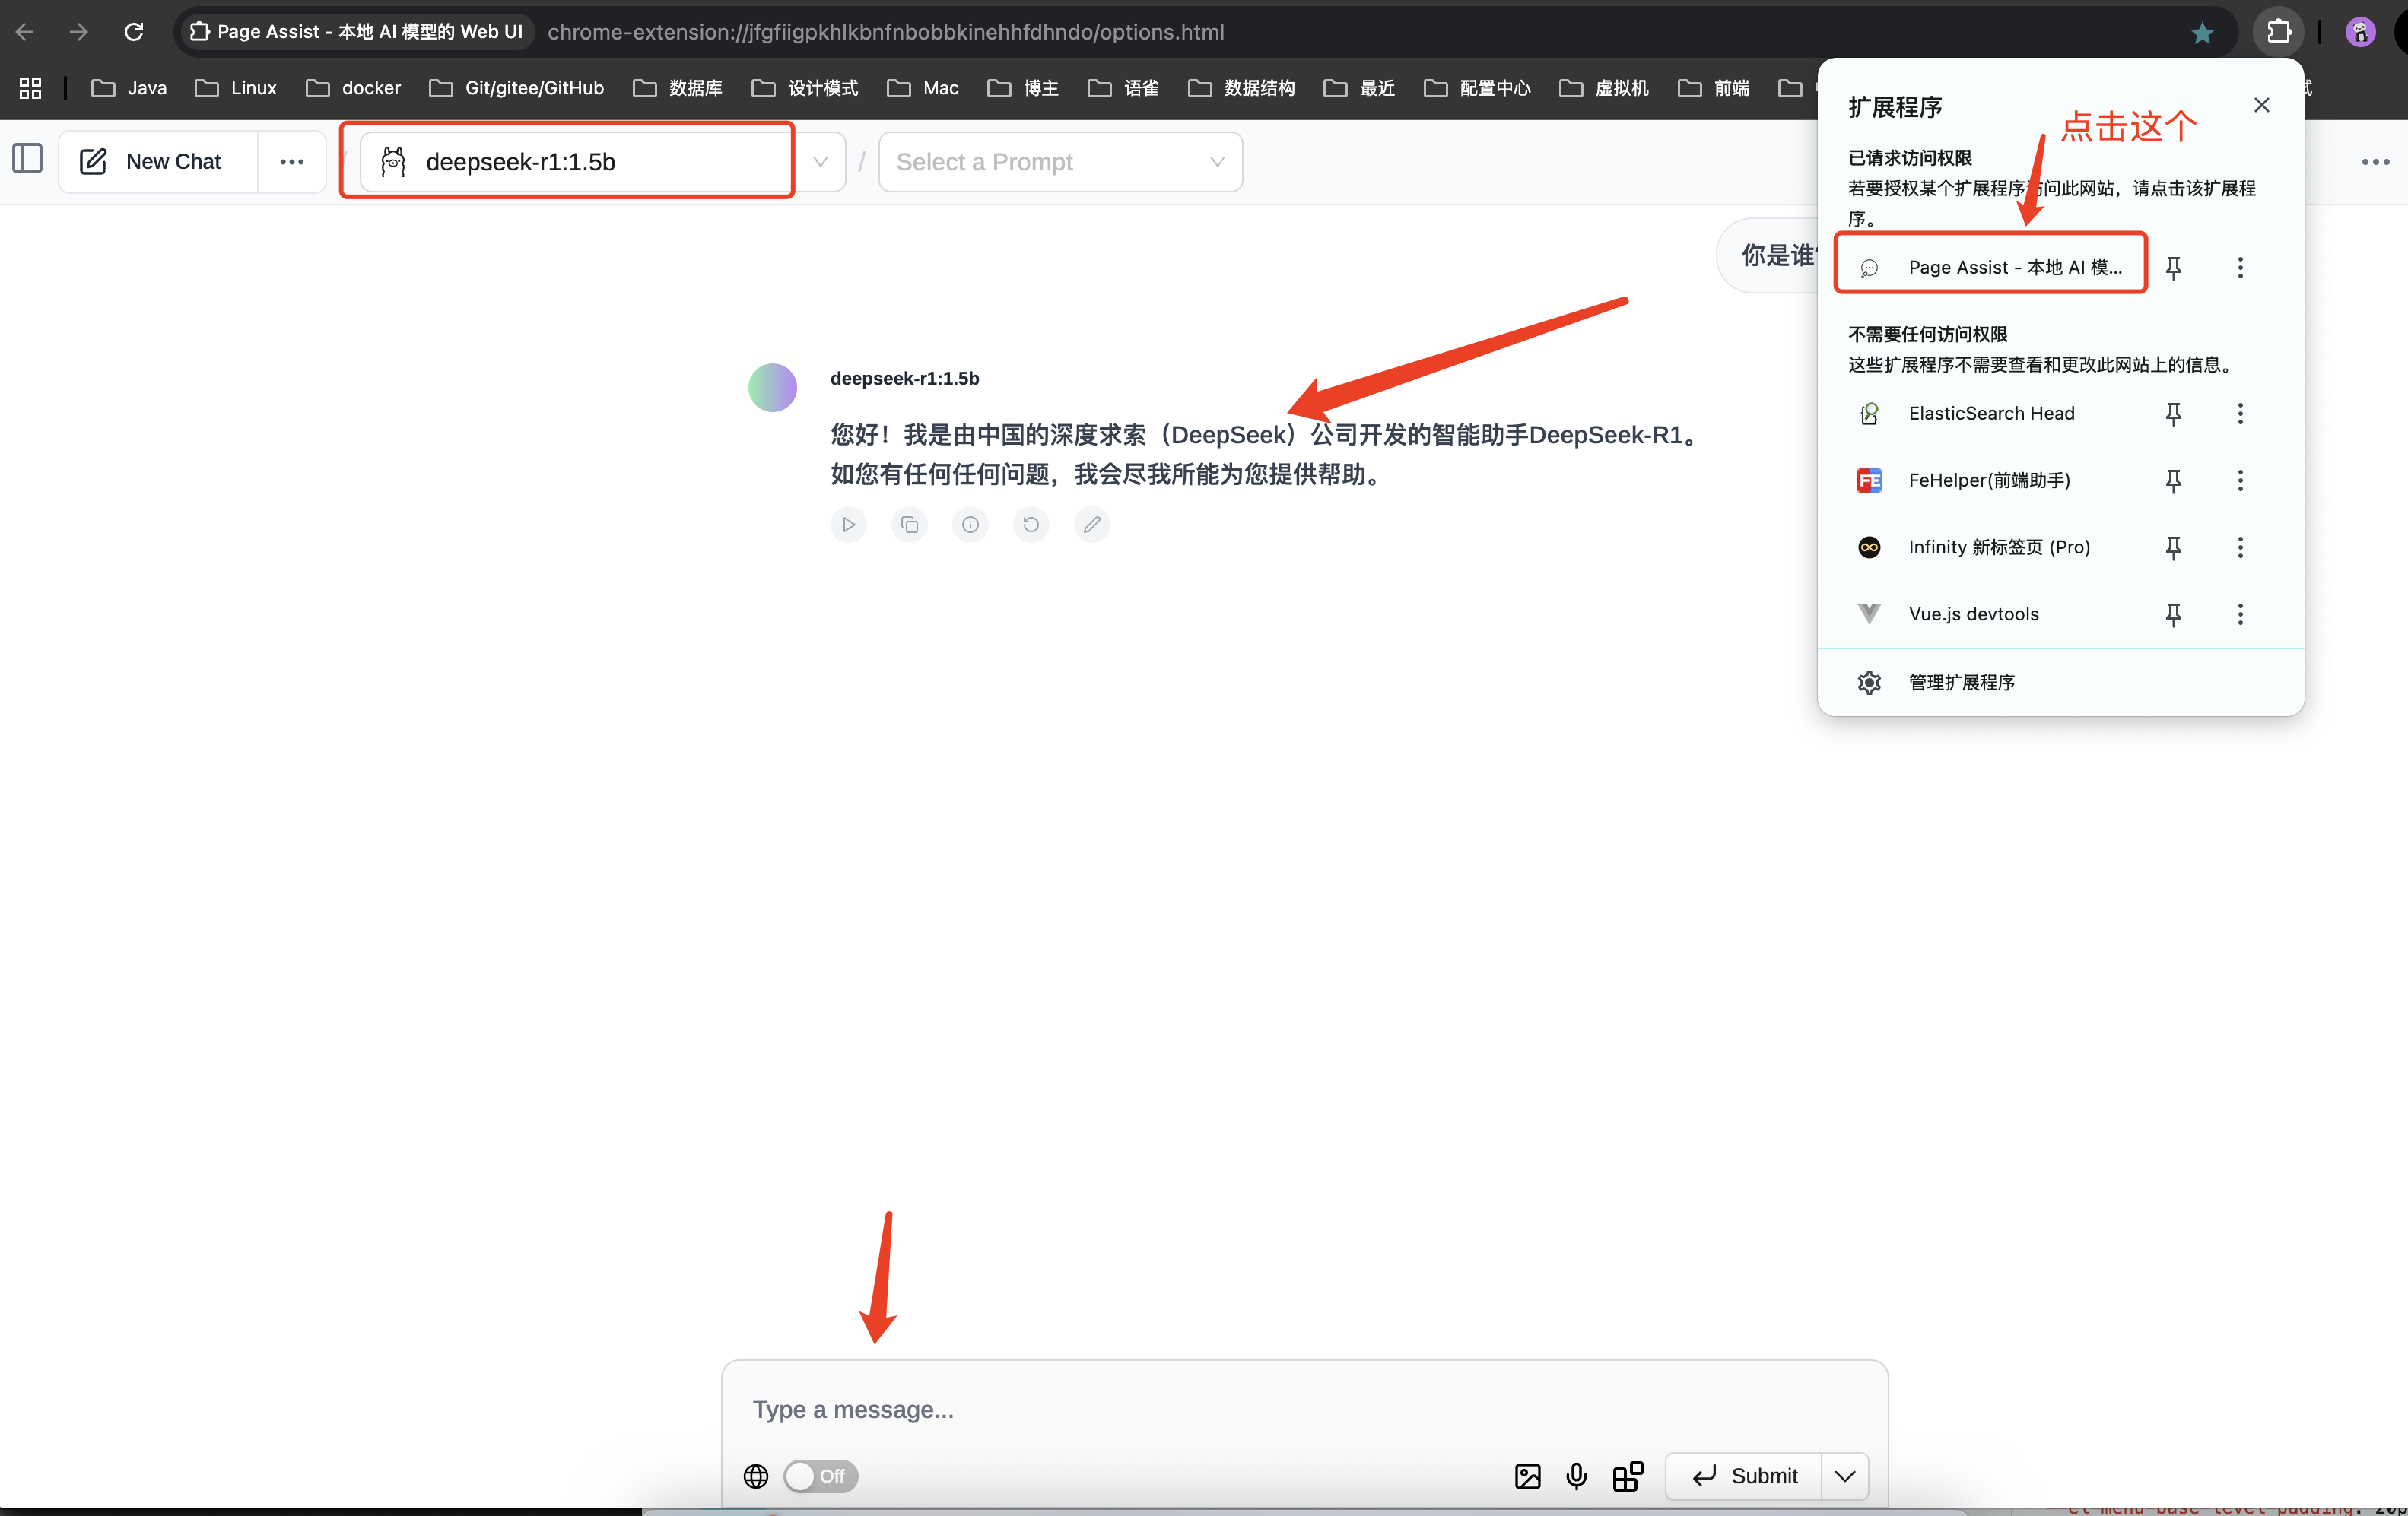Open 管理扩展程序 settings entry
The width and height of the screenshot is (2408, 1516).
tap(1961, 681)
